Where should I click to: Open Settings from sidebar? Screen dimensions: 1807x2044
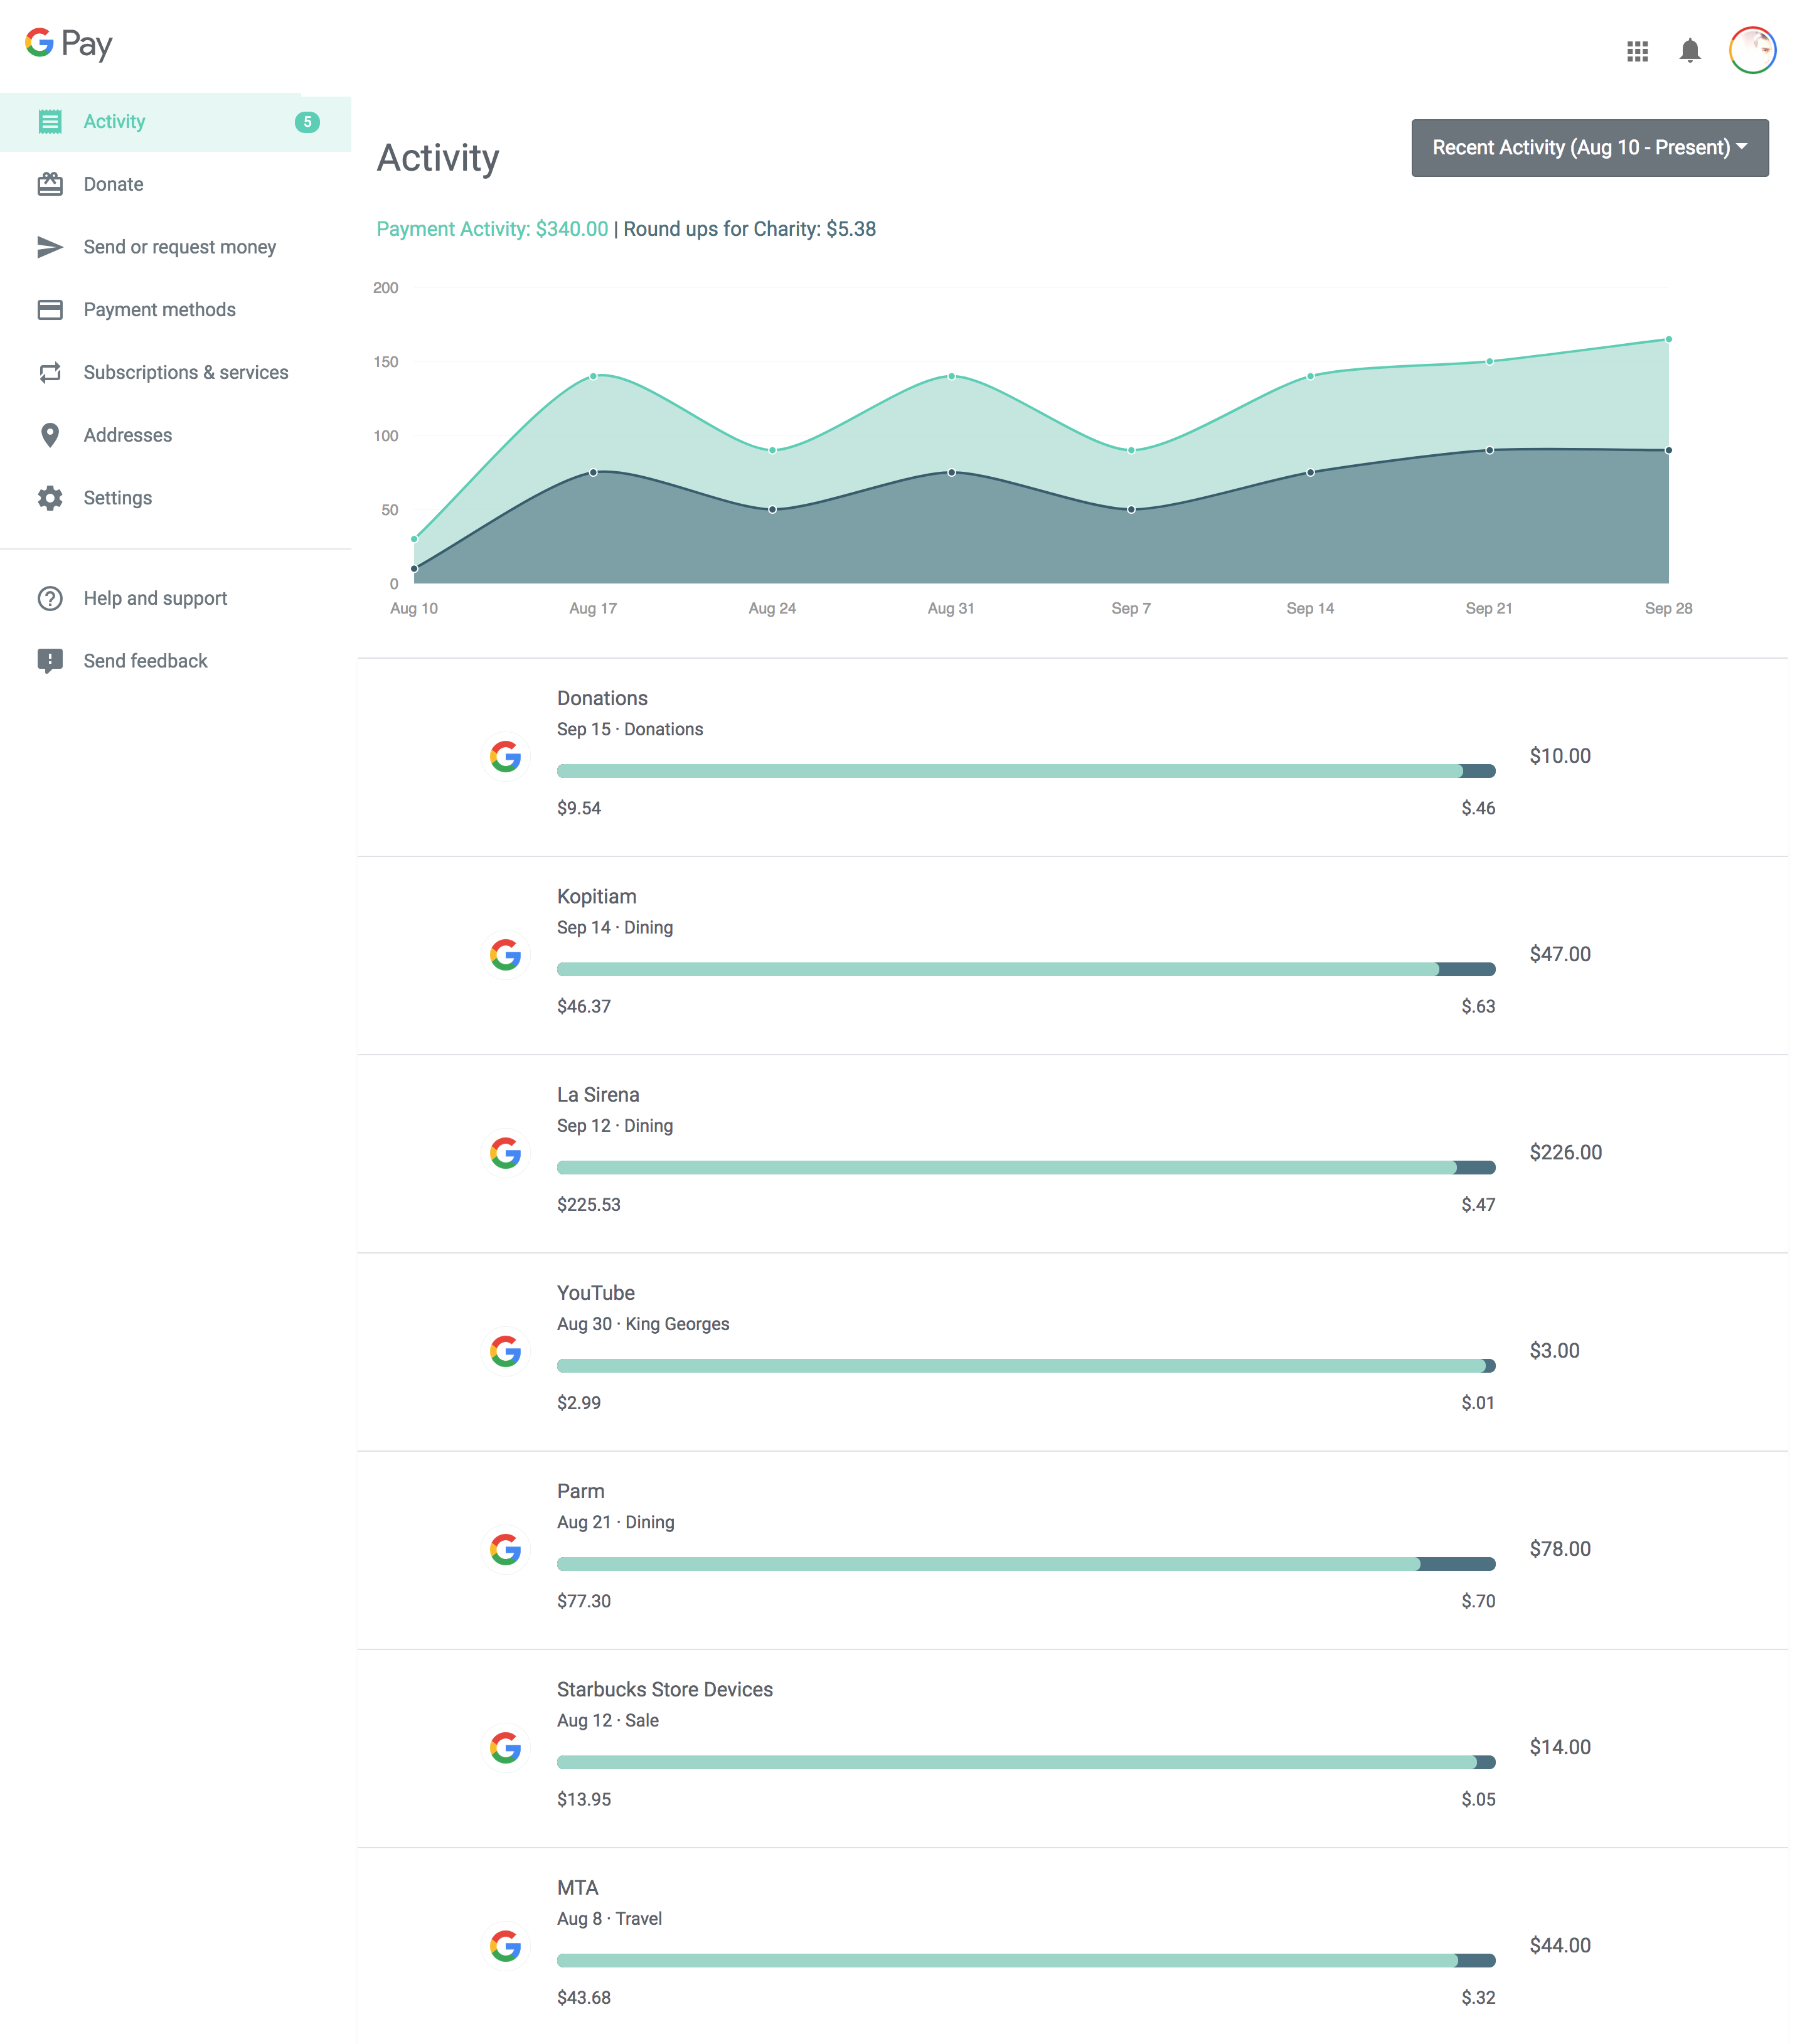coord(176,498)
